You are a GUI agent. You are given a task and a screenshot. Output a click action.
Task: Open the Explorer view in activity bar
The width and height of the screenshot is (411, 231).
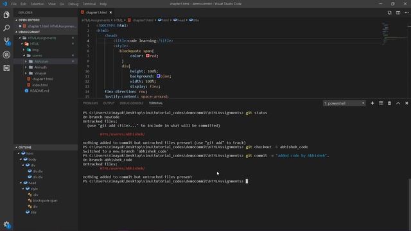[x=6, y=15]
